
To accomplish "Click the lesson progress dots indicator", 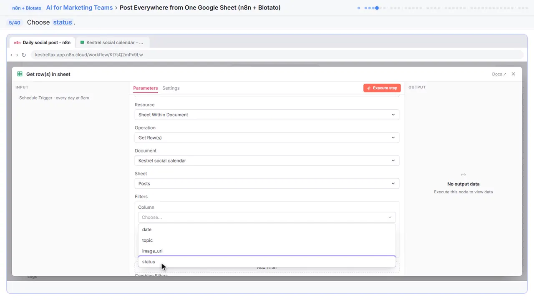I will click(443, 7).
